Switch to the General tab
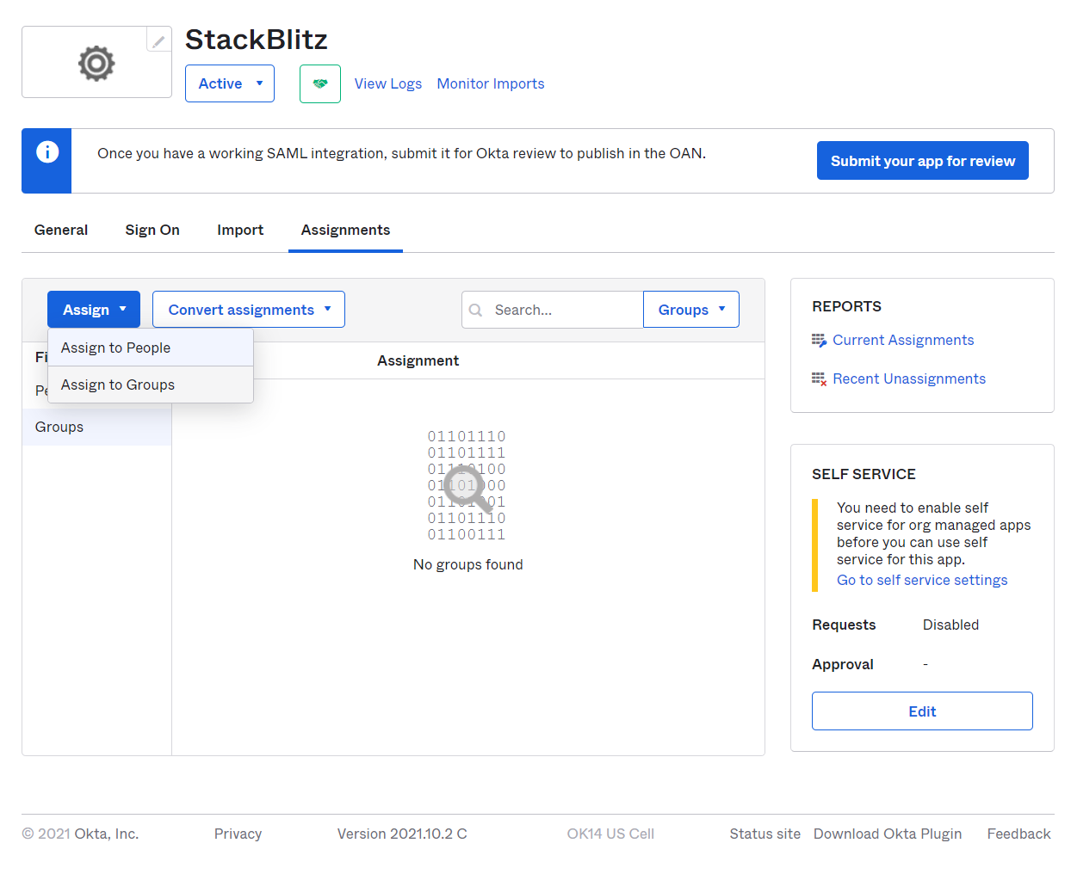Viewport: 1071px width, 874px height. pyautogui.click(x=60, y=230)
